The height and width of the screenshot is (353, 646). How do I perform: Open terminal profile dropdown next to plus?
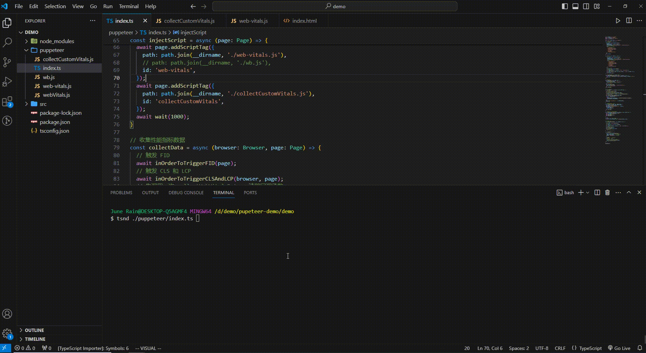pyautogui.click(x=587, y=192)
